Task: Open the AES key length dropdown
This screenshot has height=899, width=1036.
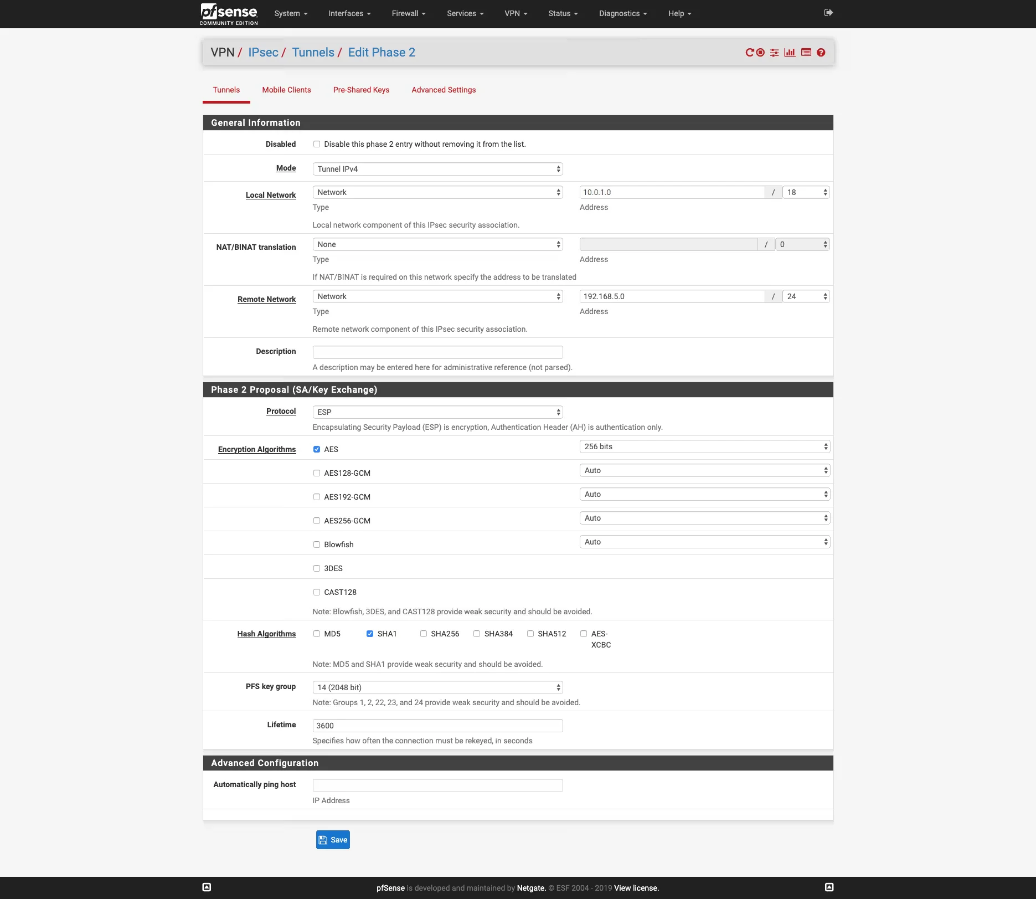Action: [x=704, y=446]
